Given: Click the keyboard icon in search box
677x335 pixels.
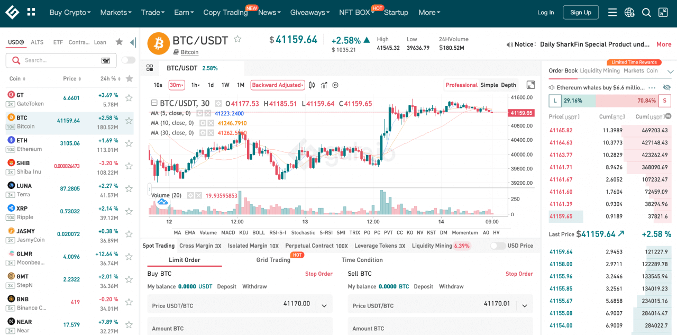Looking at the screenshot, I should coord(106,60).
